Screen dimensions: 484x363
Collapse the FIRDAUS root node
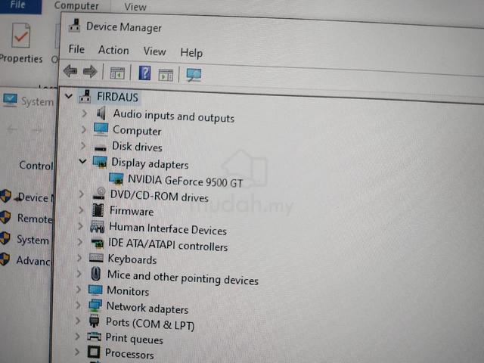(x=69, y=96)
